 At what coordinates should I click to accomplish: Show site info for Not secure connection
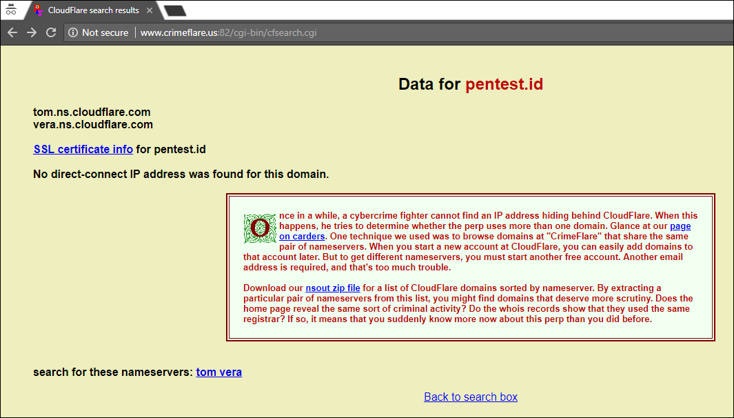[x=73, y=32]
